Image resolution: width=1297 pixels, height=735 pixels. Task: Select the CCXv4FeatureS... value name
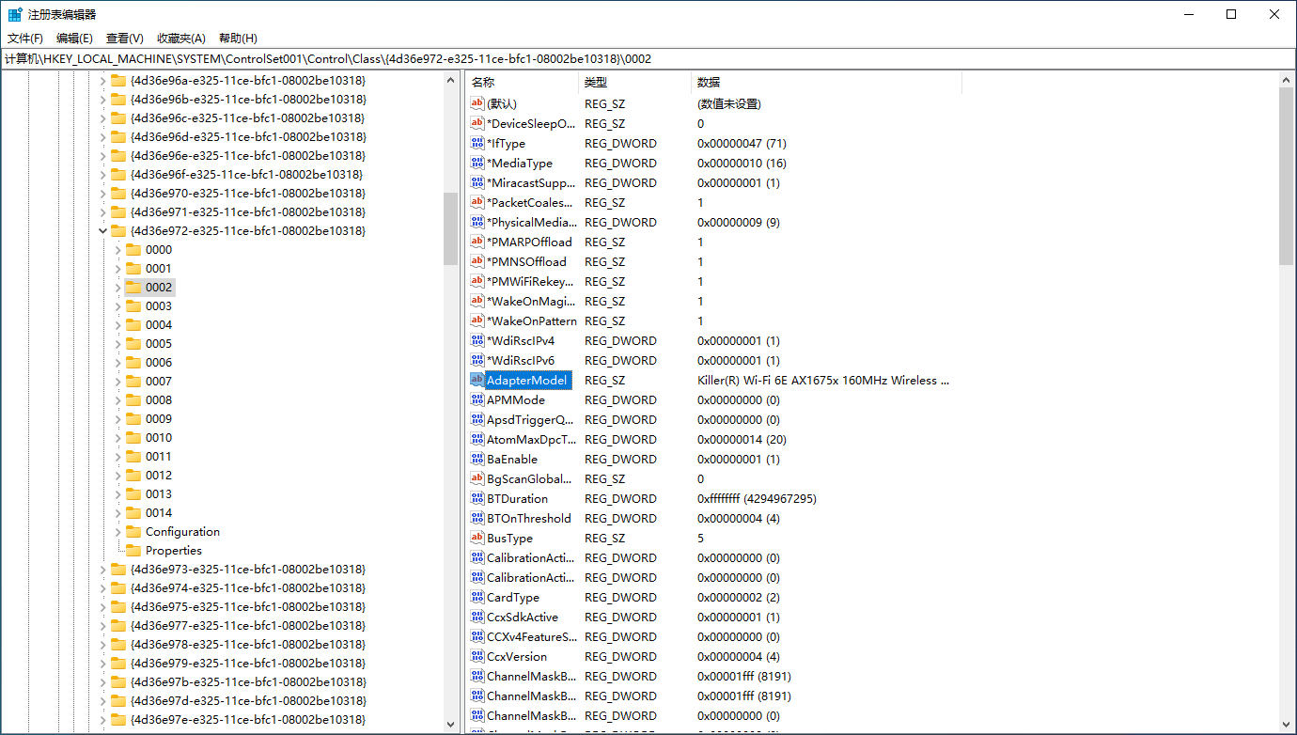[531, 636]
